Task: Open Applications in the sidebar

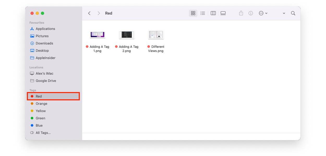Action: pyautogui.click(x=45, y=29)
